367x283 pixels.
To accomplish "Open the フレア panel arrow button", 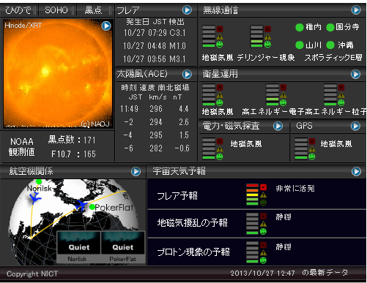I will pyautogui.click(x=187, y=10).
